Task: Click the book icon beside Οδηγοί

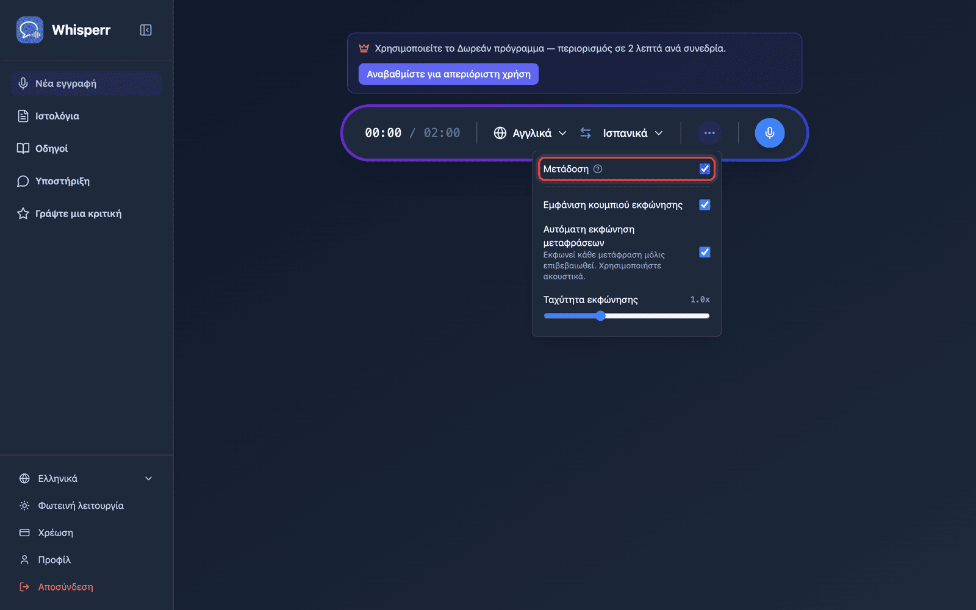Action: 23,148
